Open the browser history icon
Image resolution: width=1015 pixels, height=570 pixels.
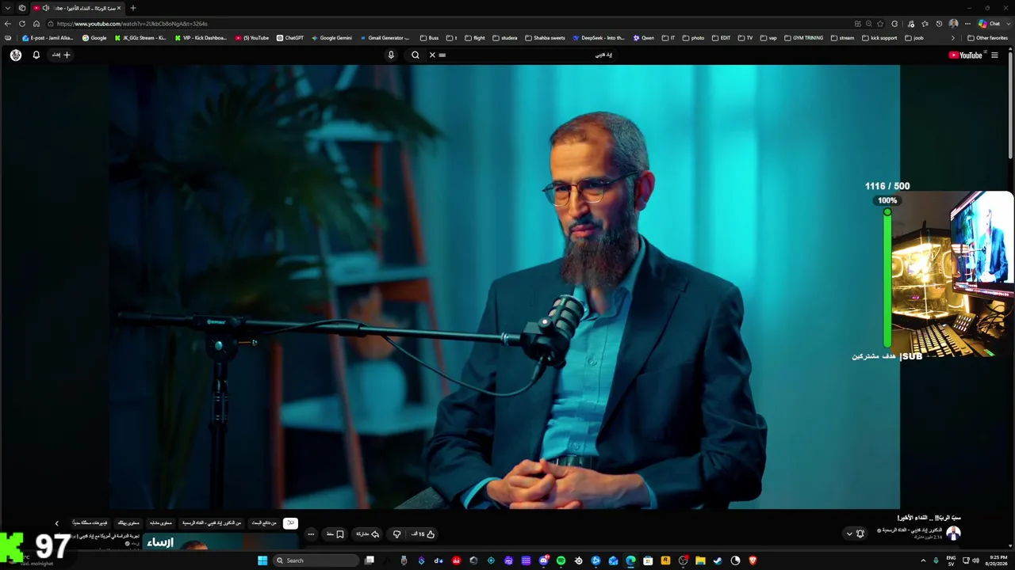click(938, 24)
